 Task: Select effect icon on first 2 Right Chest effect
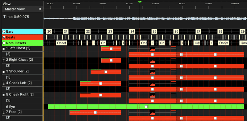111,60
